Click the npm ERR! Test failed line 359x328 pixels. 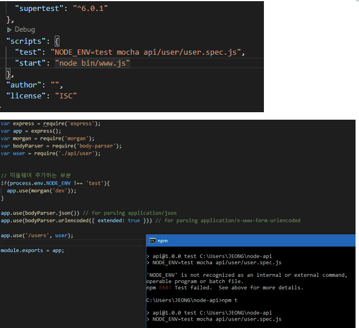click(x=225, y=288)
